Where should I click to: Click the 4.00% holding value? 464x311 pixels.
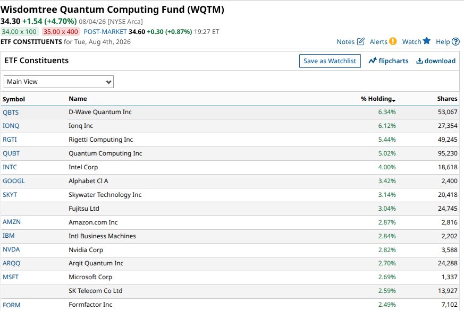387,167
